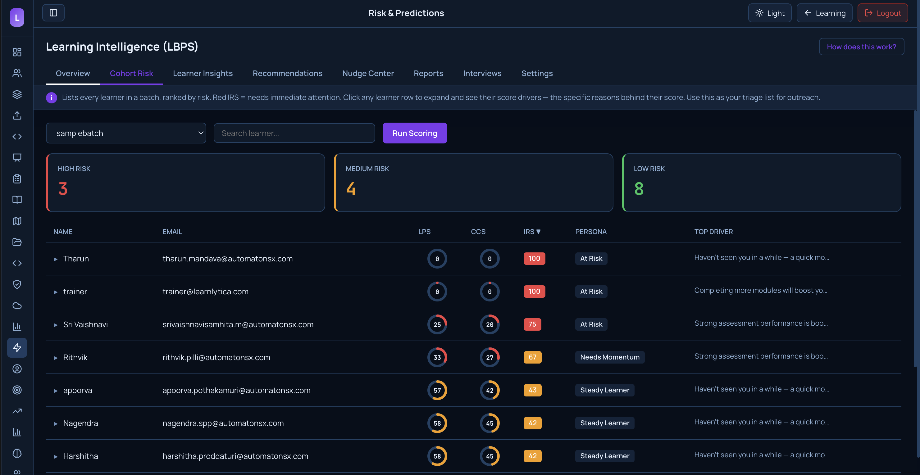
Task: Open the trending-up analytics icon in the sidebar
Action: [17, 411]
